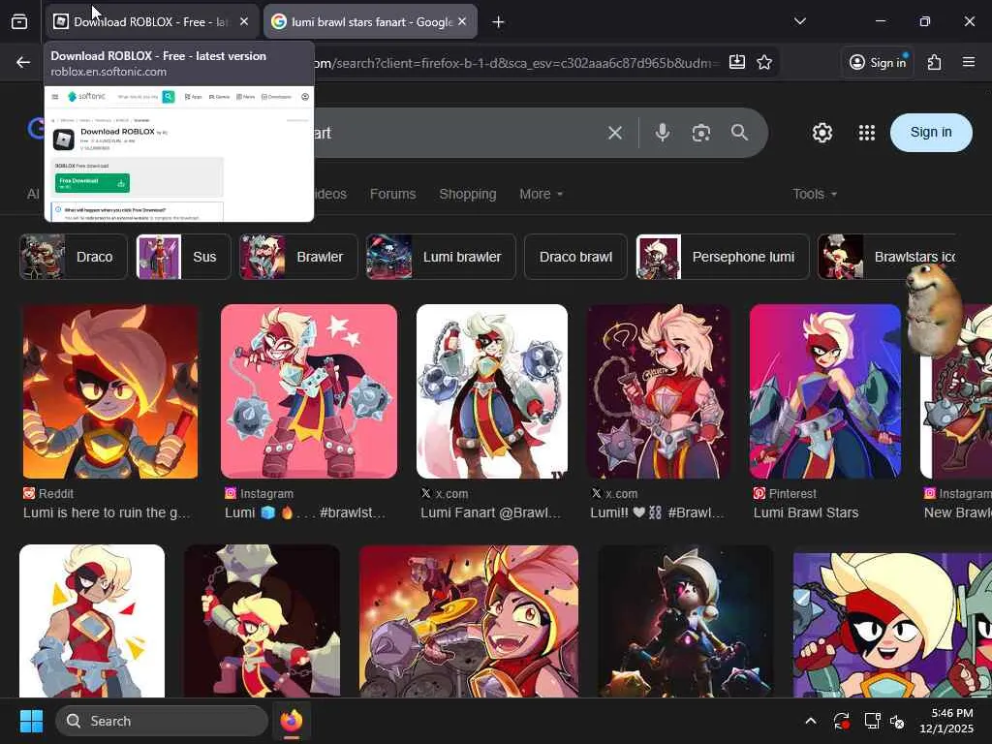Open the x.com Lumi!! dark fanart image
Image resolution: width=992 pixels, height=744 pixels.
[x=659, y=391]
